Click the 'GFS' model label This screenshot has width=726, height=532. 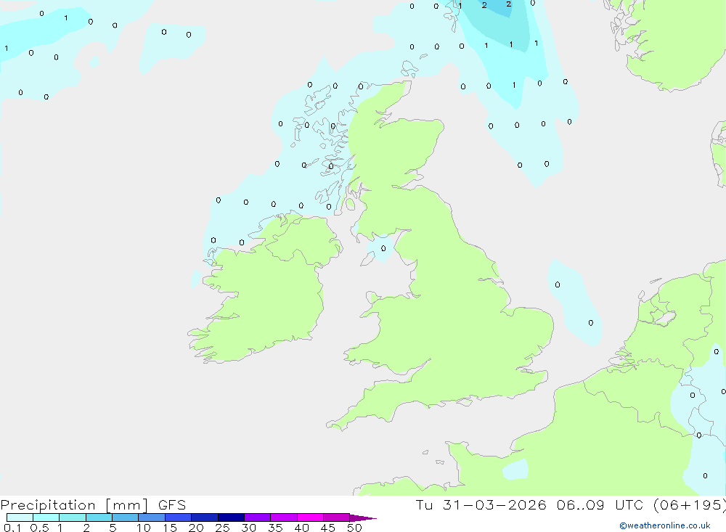pos(172,504)
